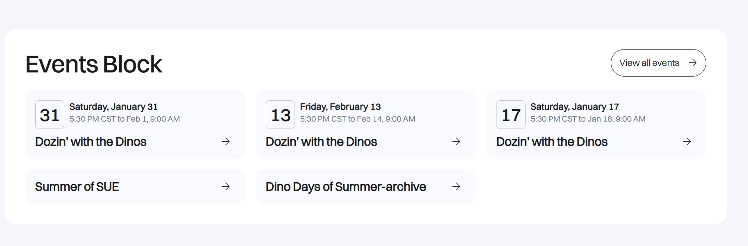The height and width of the screenshot is (246, 748).
Task: Open Dozin' with the Dinos January 31 title
Action: pos(91,142)
